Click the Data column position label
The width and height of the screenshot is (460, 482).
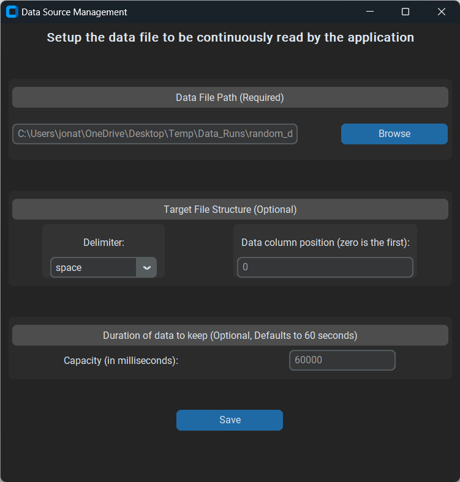click(x=325, y=243)
